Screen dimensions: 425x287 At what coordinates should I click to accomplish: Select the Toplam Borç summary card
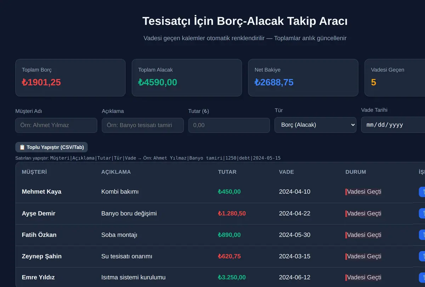[x=70, y=78]
